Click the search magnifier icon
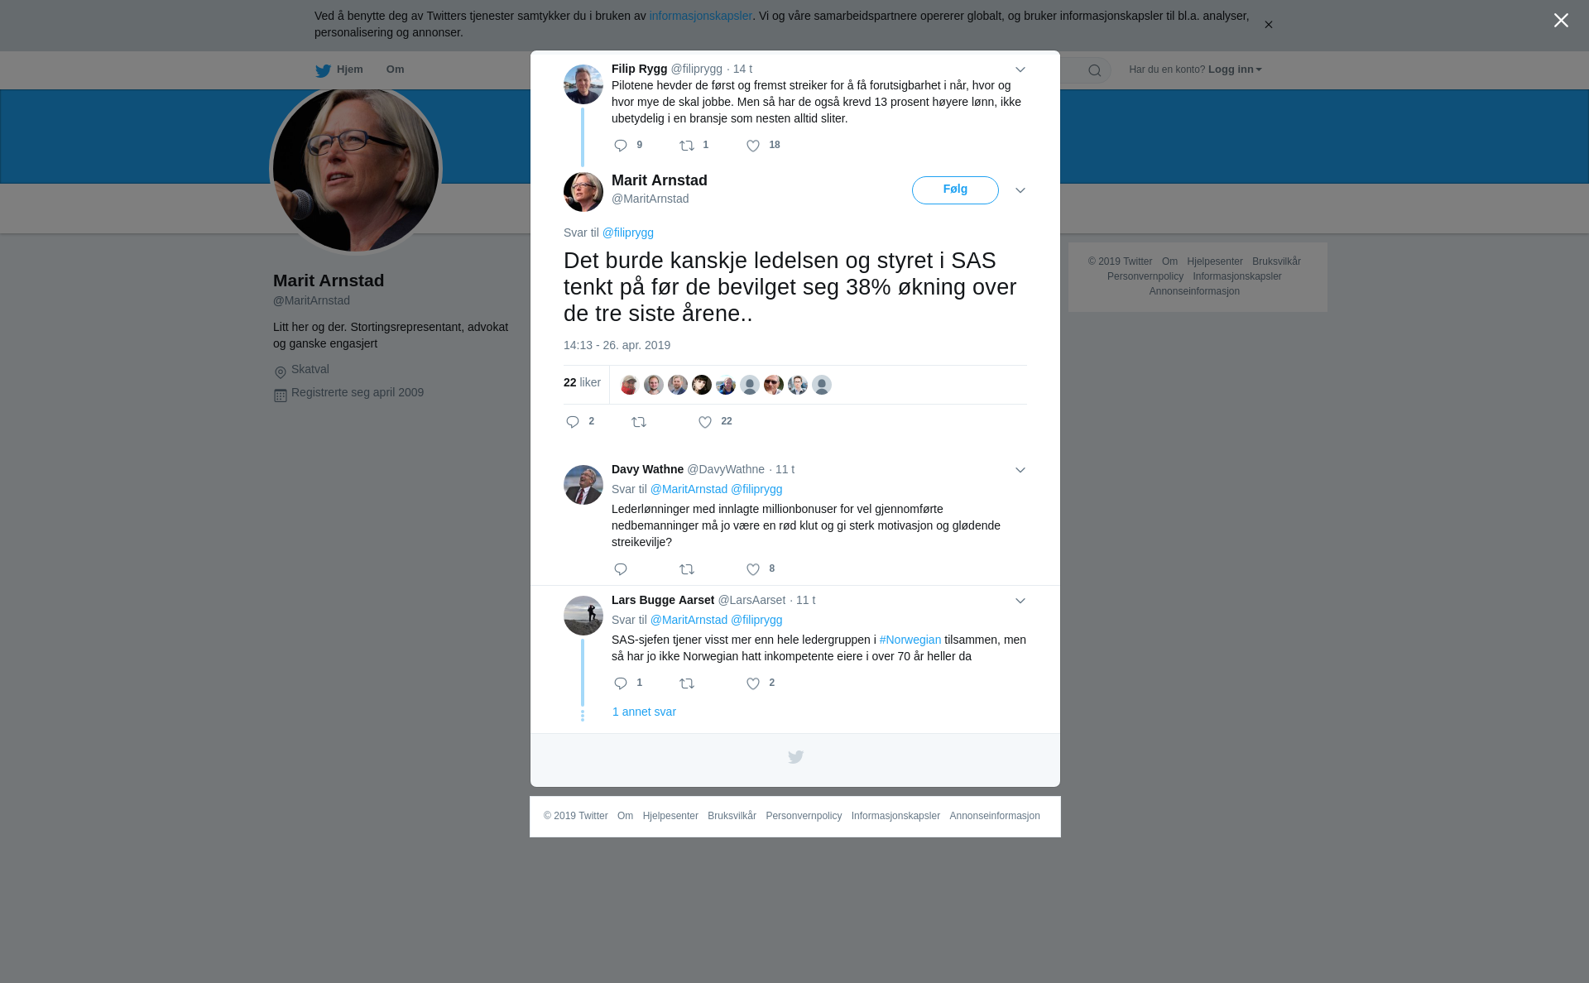 1095,70
